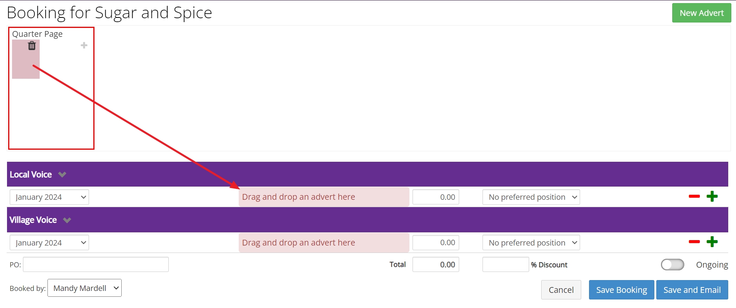Open Local Voice preferred position dropdown
Screen dimensions: 736x308
pos(531,197)
